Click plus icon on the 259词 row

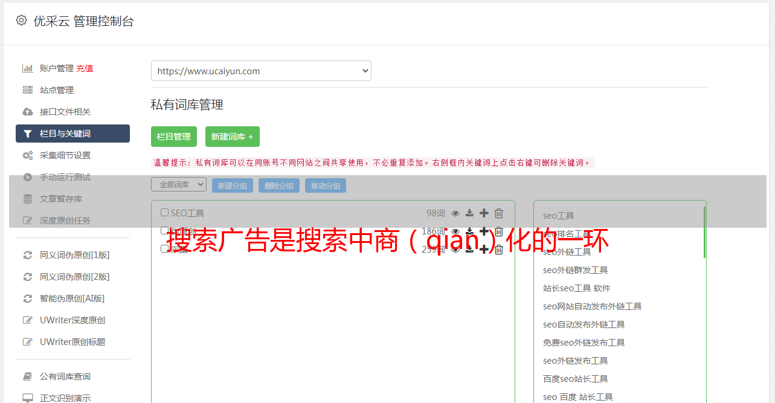tap(484, 249)
